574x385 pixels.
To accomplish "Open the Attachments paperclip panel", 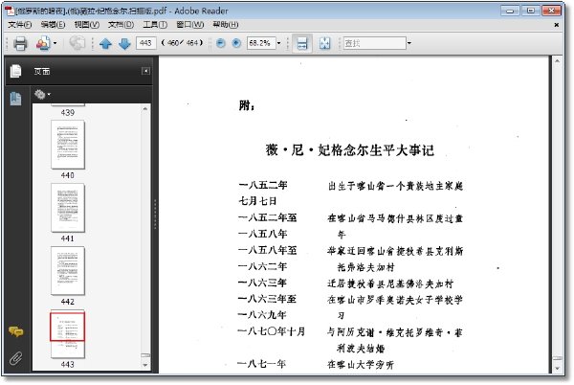I will pyautogui.click(x=15, y=358).
